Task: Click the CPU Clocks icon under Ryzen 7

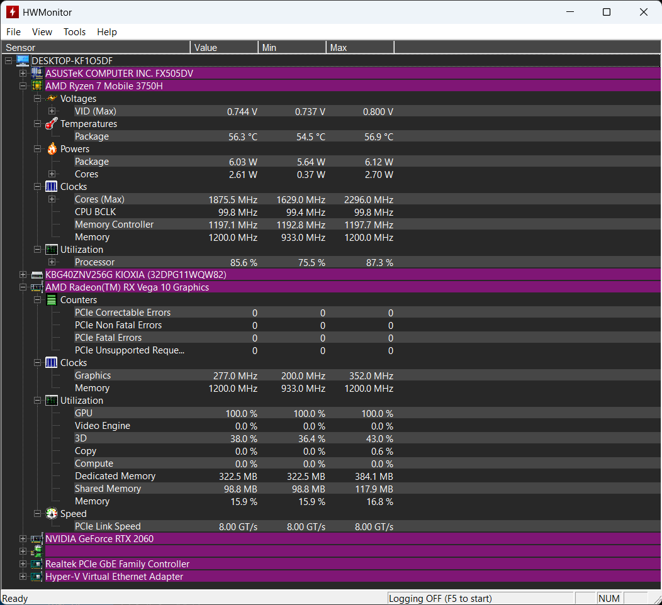Action: 51,187
